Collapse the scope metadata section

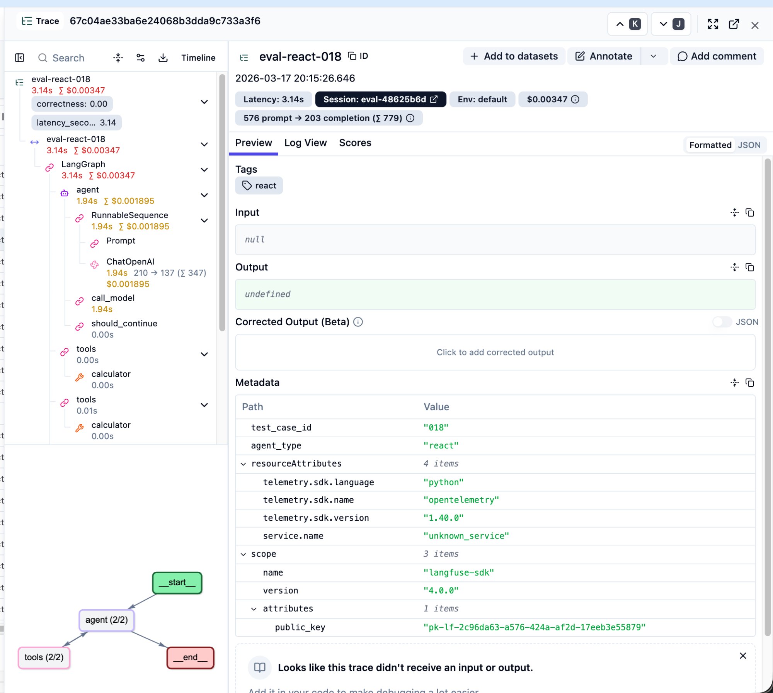243,554
